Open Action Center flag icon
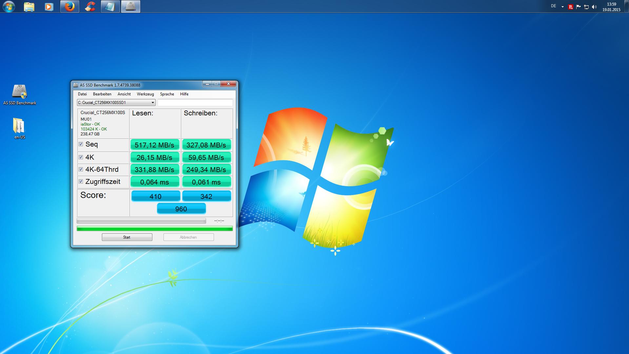This screenshot has width=629, height=354. [579, 7]
